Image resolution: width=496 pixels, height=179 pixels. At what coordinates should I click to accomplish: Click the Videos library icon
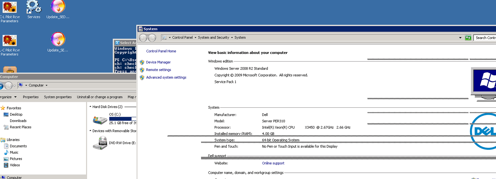pos(6,165)
